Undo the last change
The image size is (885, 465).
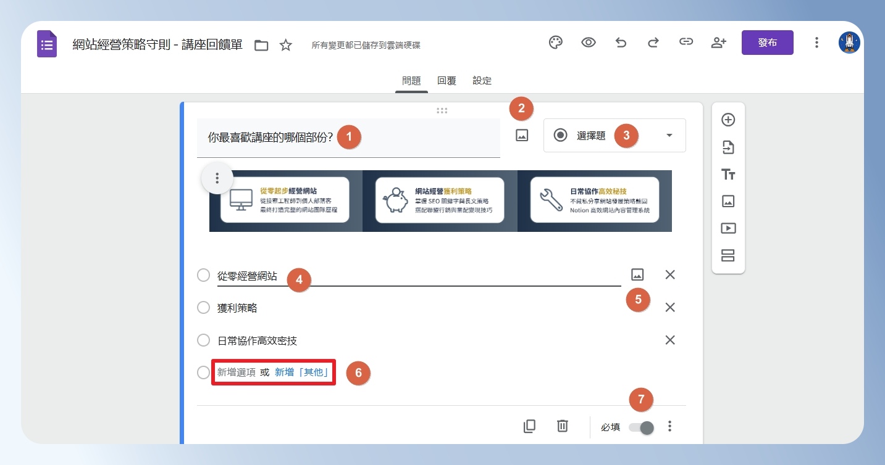pyautogui.click(x=621, y=43)
